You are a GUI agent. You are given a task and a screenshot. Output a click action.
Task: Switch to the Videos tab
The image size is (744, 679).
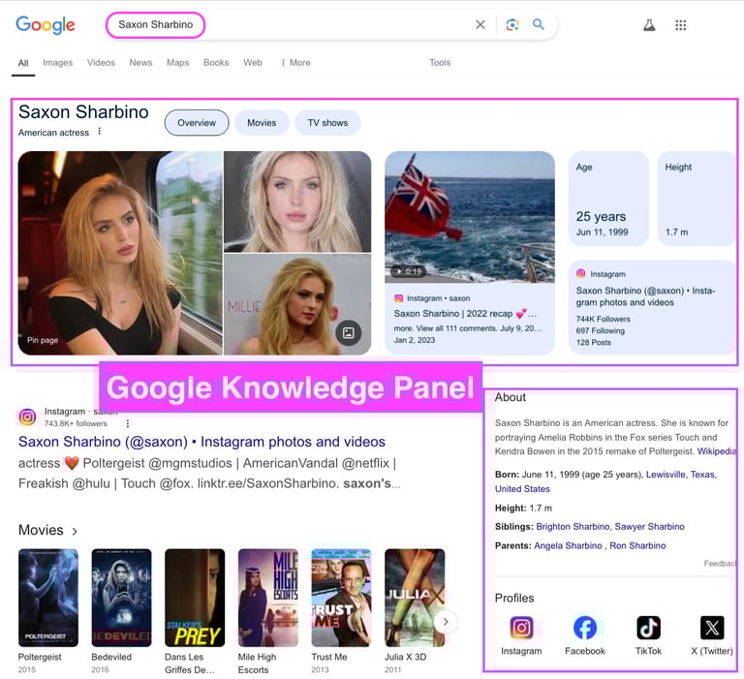pos(101,63)
